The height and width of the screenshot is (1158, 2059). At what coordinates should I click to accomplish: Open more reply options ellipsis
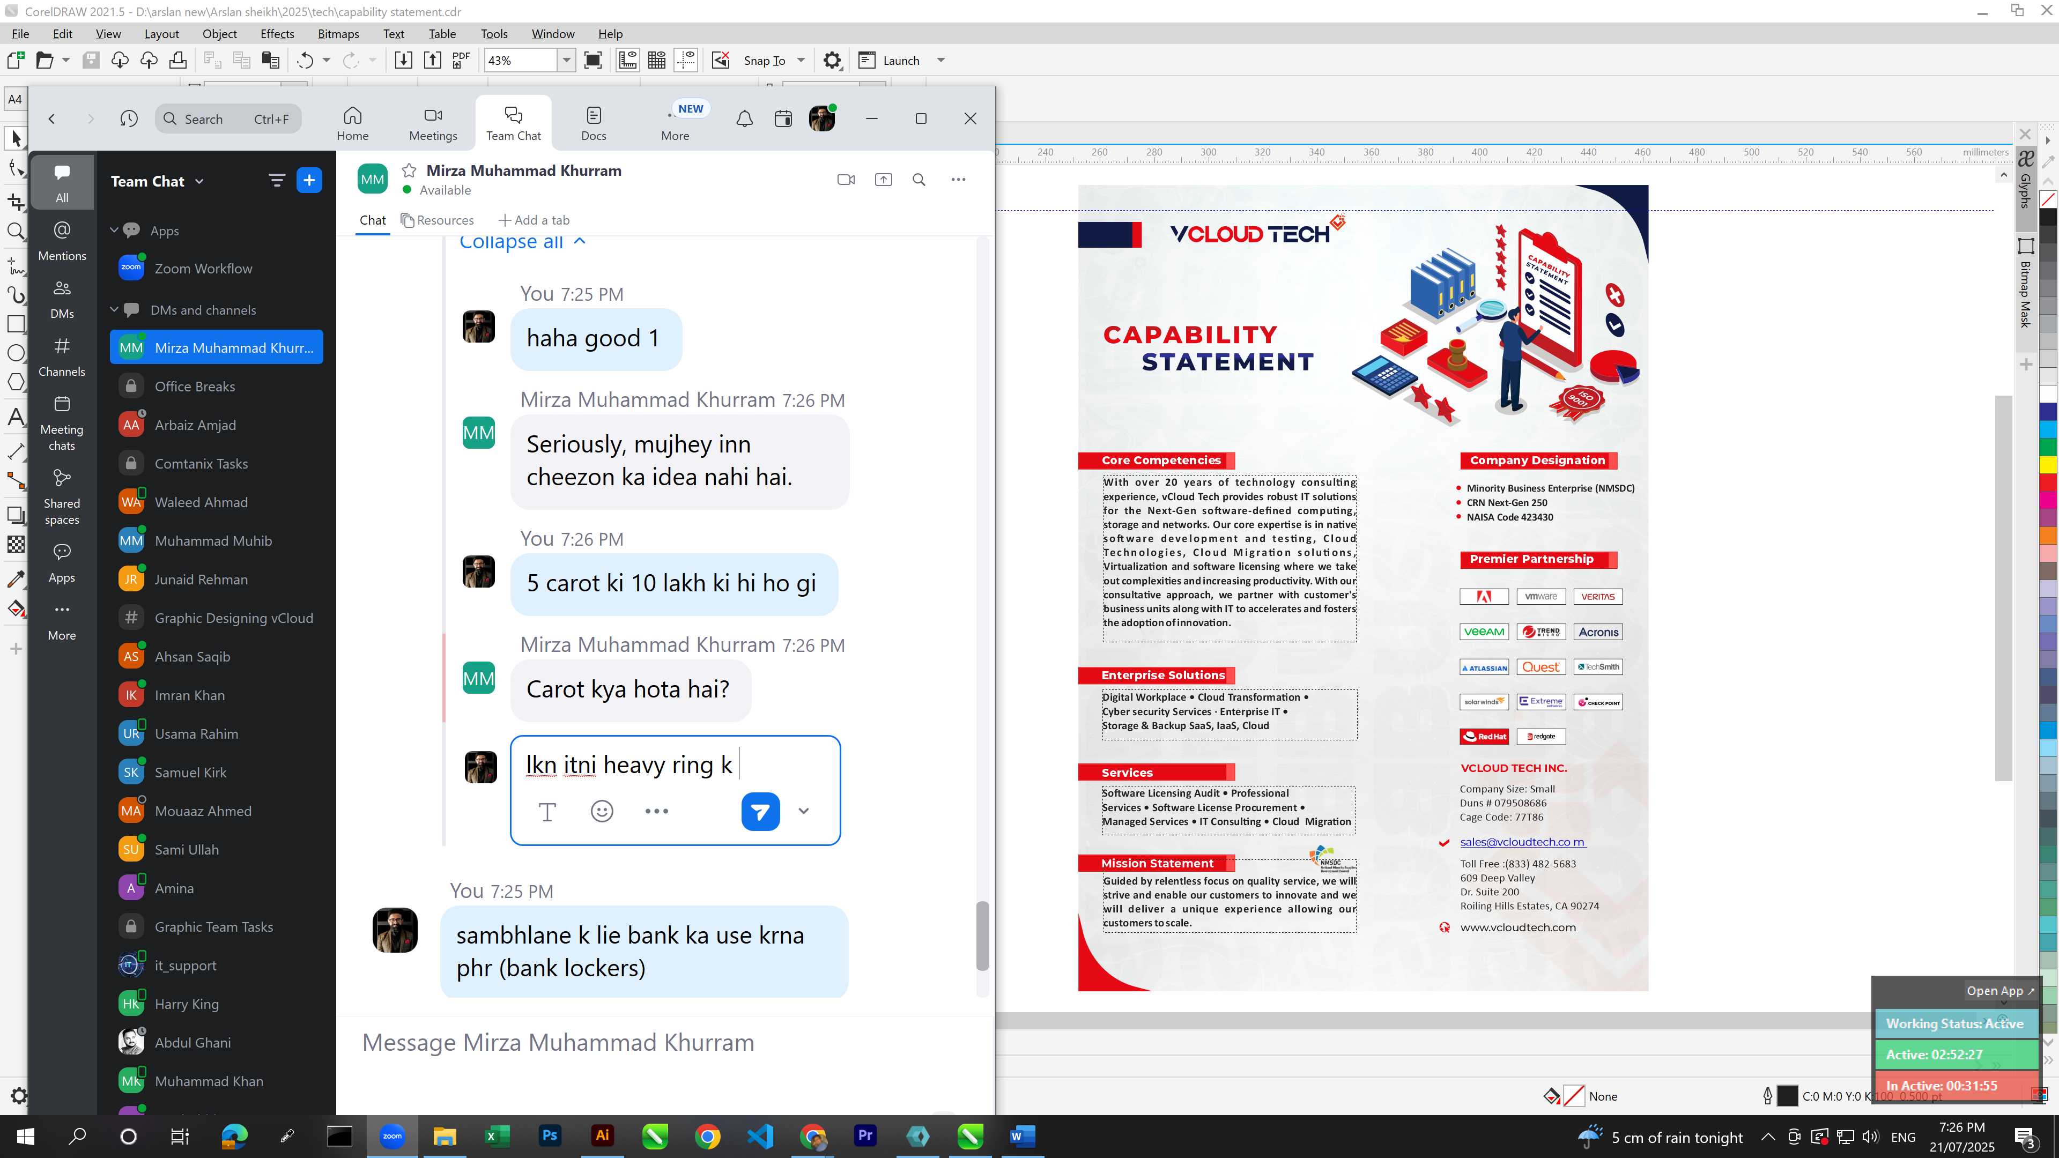point(656,811)
